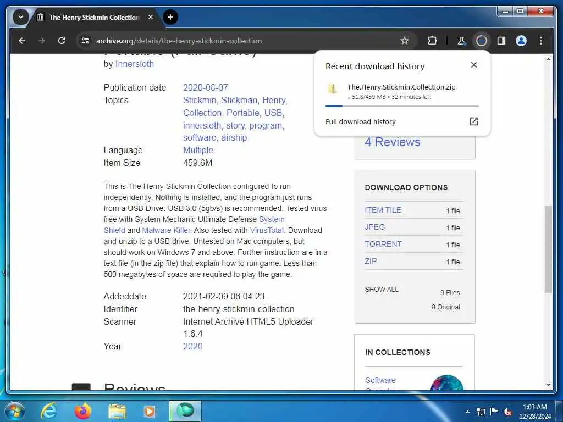The image size is (563, 422).
Task: View site information icon in address bar
Action: 85,41
